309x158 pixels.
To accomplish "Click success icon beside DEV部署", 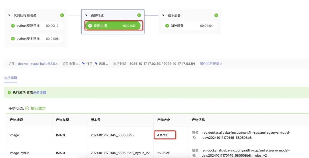I will pyautogui.click(x=167, y=26).
